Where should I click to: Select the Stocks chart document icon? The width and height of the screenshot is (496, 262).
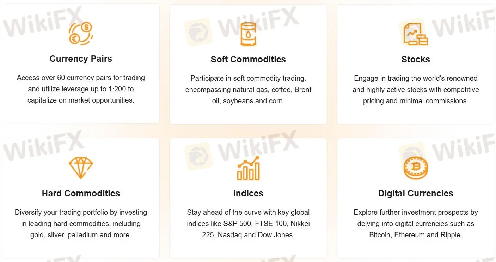416,34
